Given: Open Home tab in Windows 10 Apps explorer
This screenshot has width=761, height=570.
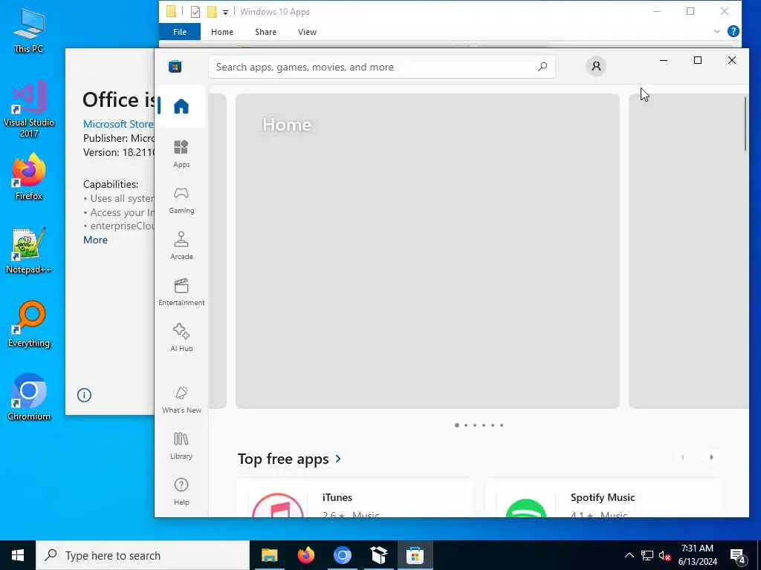Looking at the screenshot, I should pyautogui.click(x=221, y=32).
